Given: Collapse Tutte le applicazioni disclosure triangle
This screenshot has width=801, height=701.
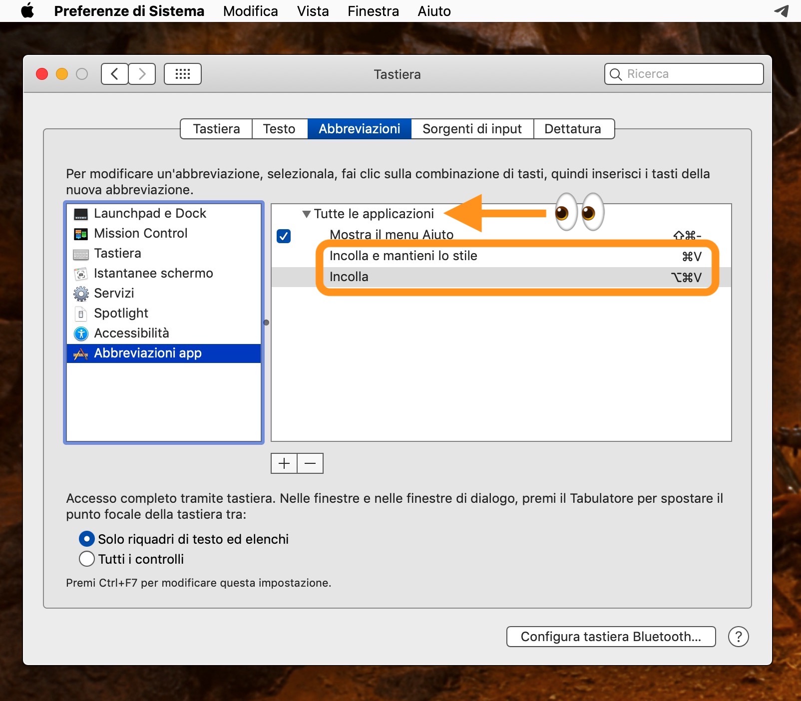Looking at the screenshot, I should click(x=307, y=214).
